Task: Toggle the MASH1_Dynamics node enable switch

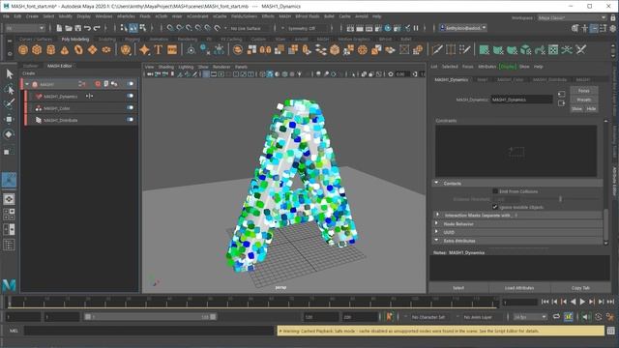Action: click(x=131, y=96)
